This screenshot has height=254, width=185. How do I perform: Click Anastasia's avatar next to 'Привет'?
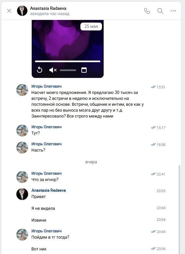[x=22, y=194]
